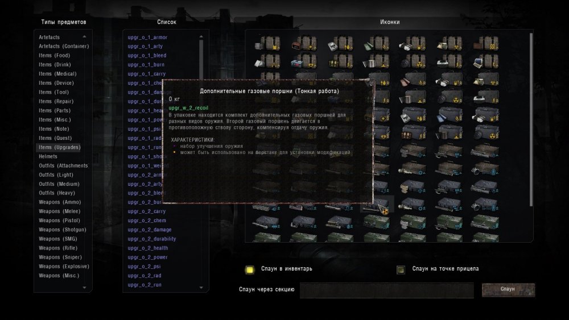Open the Weapons (Ammo) category

60,202
